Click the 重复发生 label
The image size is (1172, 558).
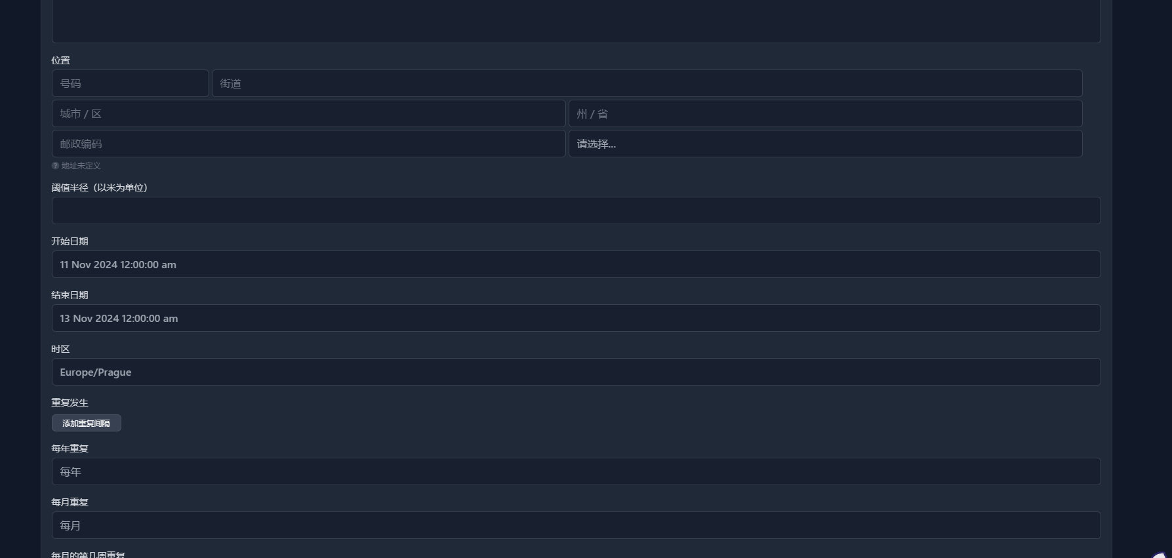(x=70, y=403)
